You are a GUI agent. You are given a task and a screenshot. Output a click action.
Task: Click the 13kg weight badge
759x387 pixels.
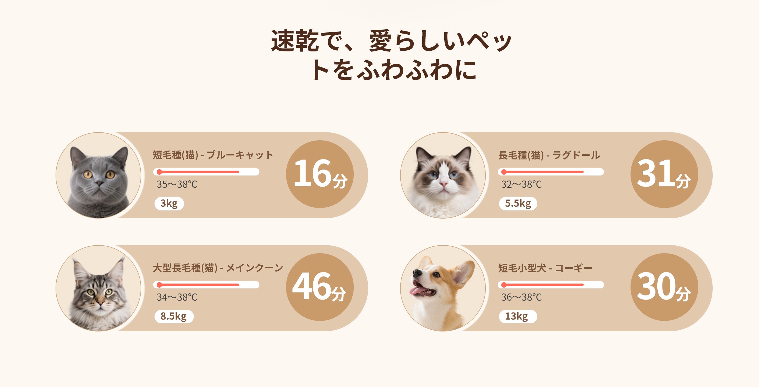pyautogui.click(x=518, y=317)
